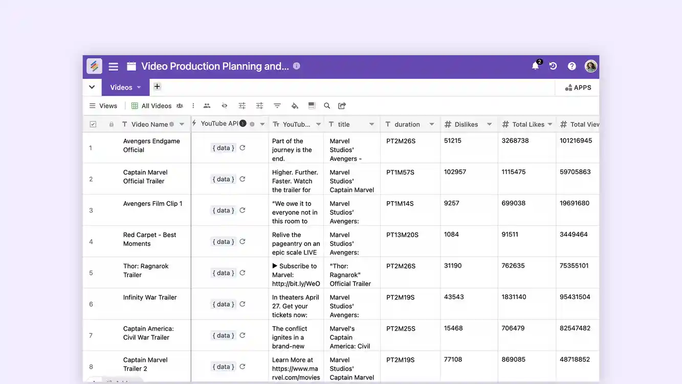
Task: Open the filter icon in the toolbar
Action: tap(277, 105)
